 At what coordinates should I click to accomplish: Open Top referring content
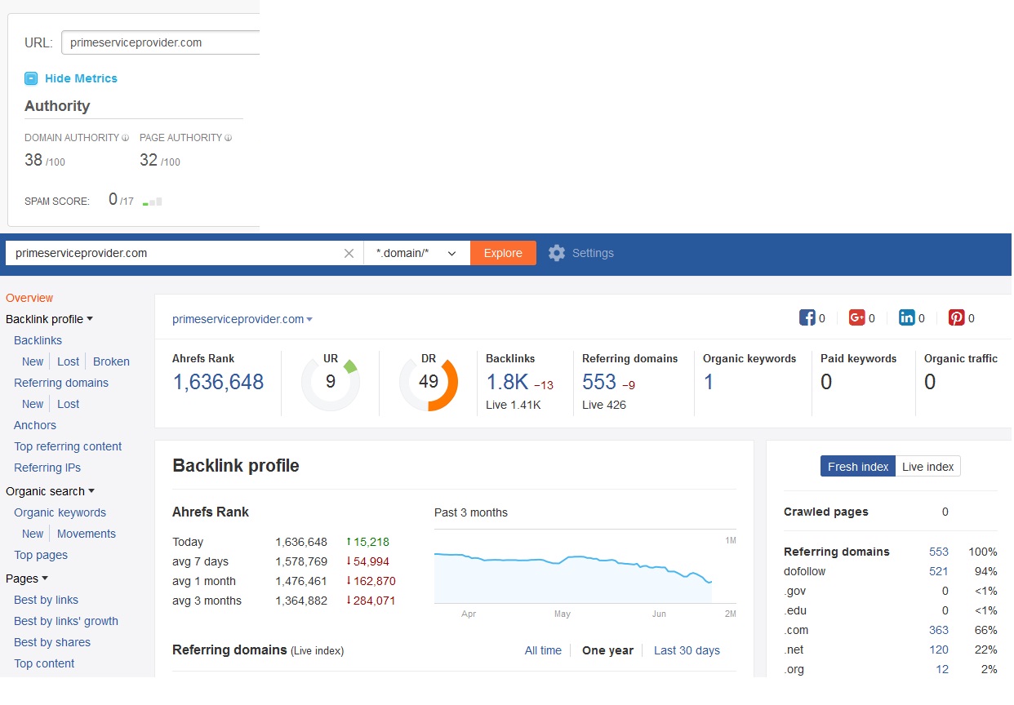[x=68, y=446]
